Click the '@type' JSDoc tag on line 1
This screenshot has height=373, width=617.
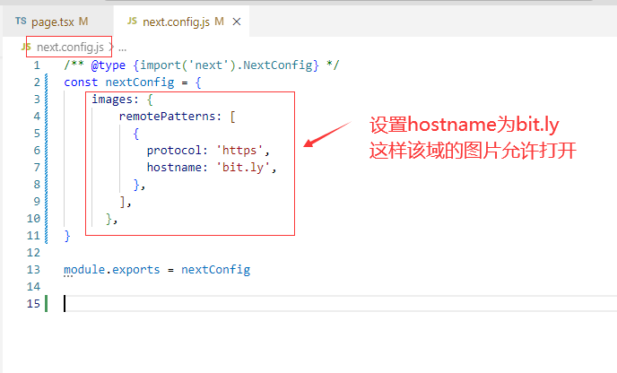coord(109,65)
